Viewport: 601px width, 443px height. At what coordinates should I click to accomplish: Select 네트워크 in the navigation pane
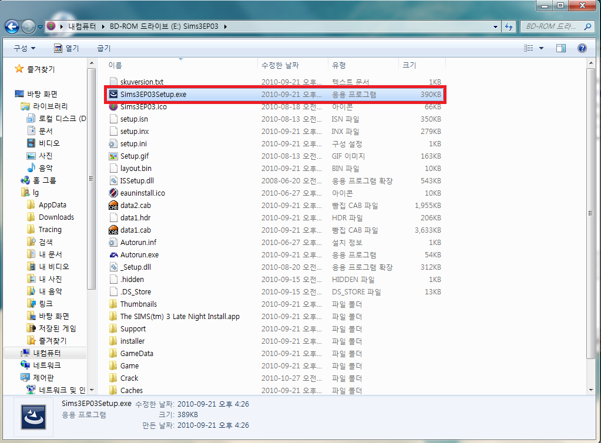coord(41,365)
